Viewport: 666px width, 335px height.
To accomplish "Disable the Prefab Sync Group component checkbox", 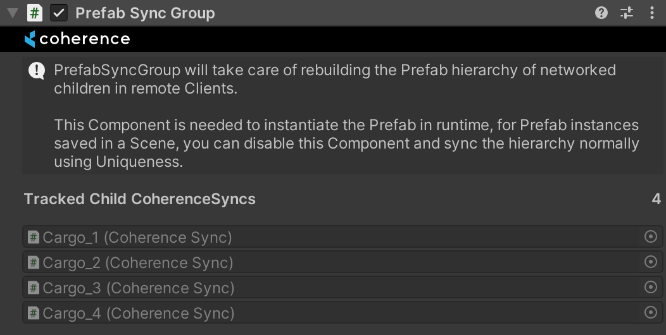I will tap(60, 13).
